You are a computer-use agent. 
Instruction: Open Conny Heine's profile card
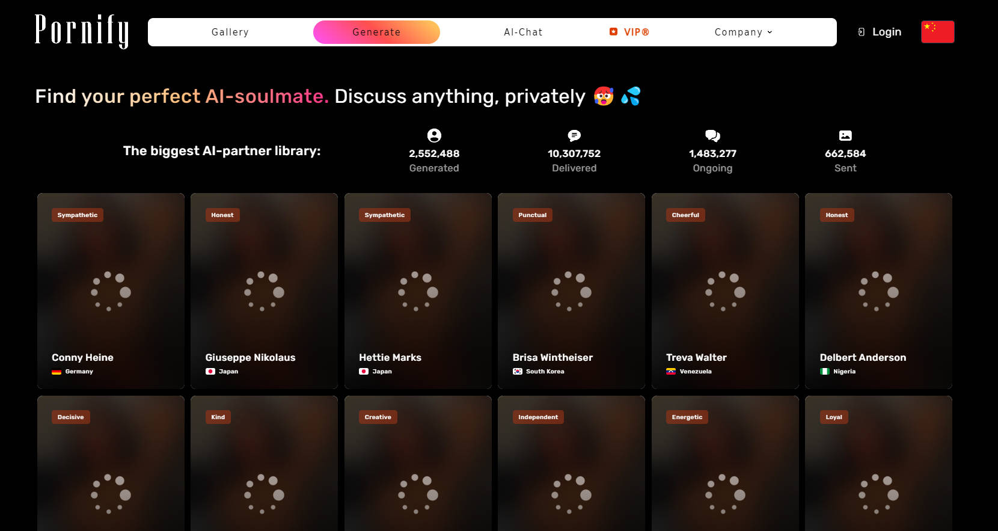(111, 290)
